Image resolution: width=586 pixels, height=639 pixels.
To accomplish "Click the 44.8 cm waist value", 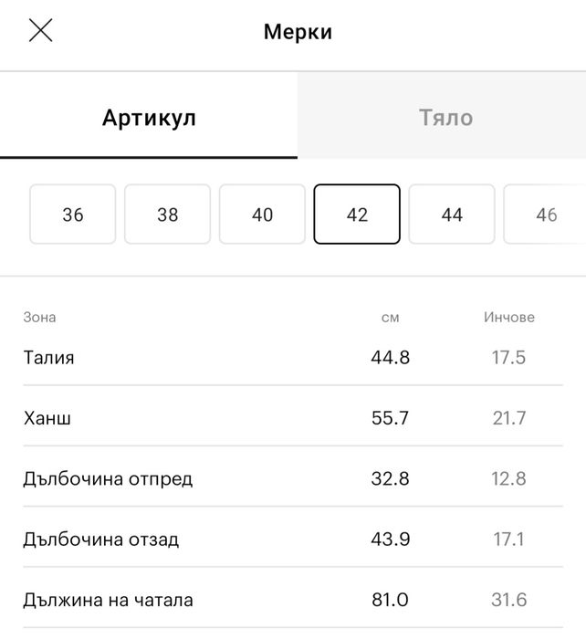I will (x=390, y=357).
